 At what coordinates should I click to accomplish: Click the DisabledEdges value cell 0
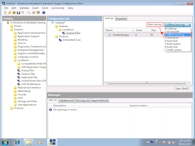tap(136, 35)
